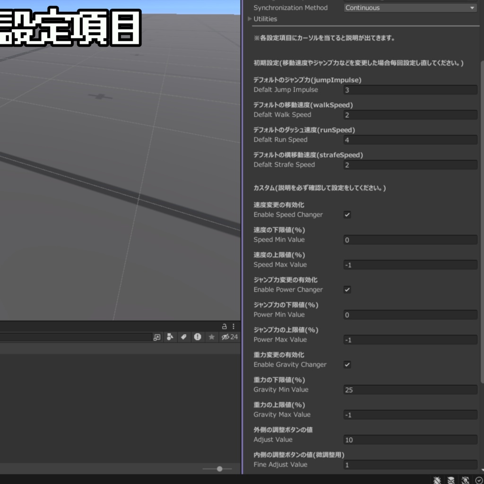Click the lock icon above the Hierarchy
The height and width of the screenshot is (484, 484).
point(225,326)
